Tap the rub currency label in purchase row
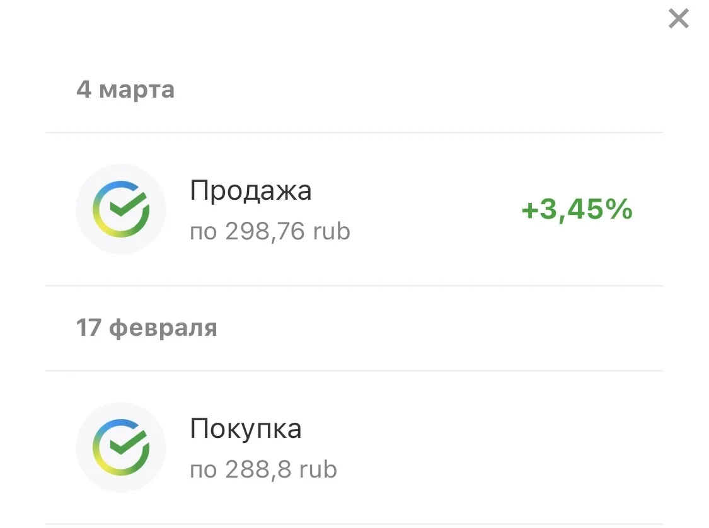The height and width of the screenshot is (528, 709). pyautogui.click(x=318, y=469)
